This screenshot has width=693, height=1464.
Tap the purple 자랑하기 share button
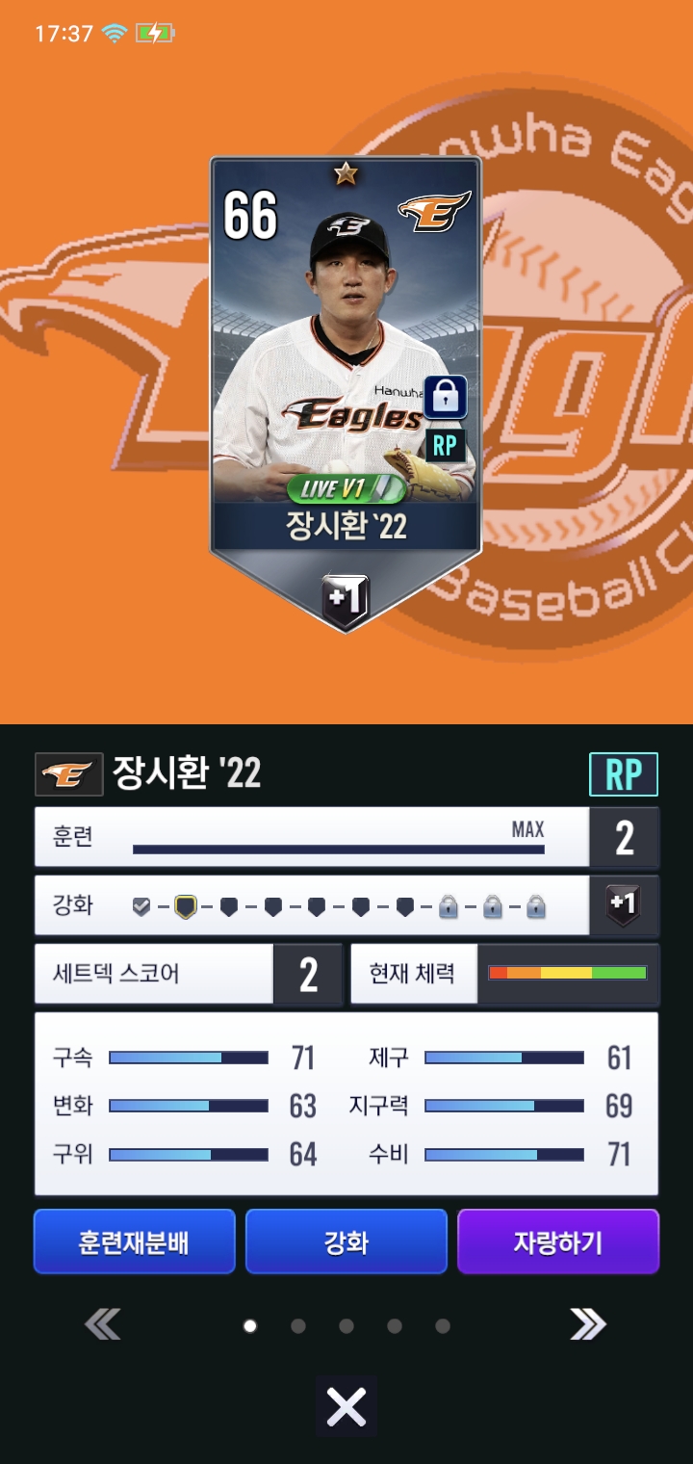[558, 1242]
